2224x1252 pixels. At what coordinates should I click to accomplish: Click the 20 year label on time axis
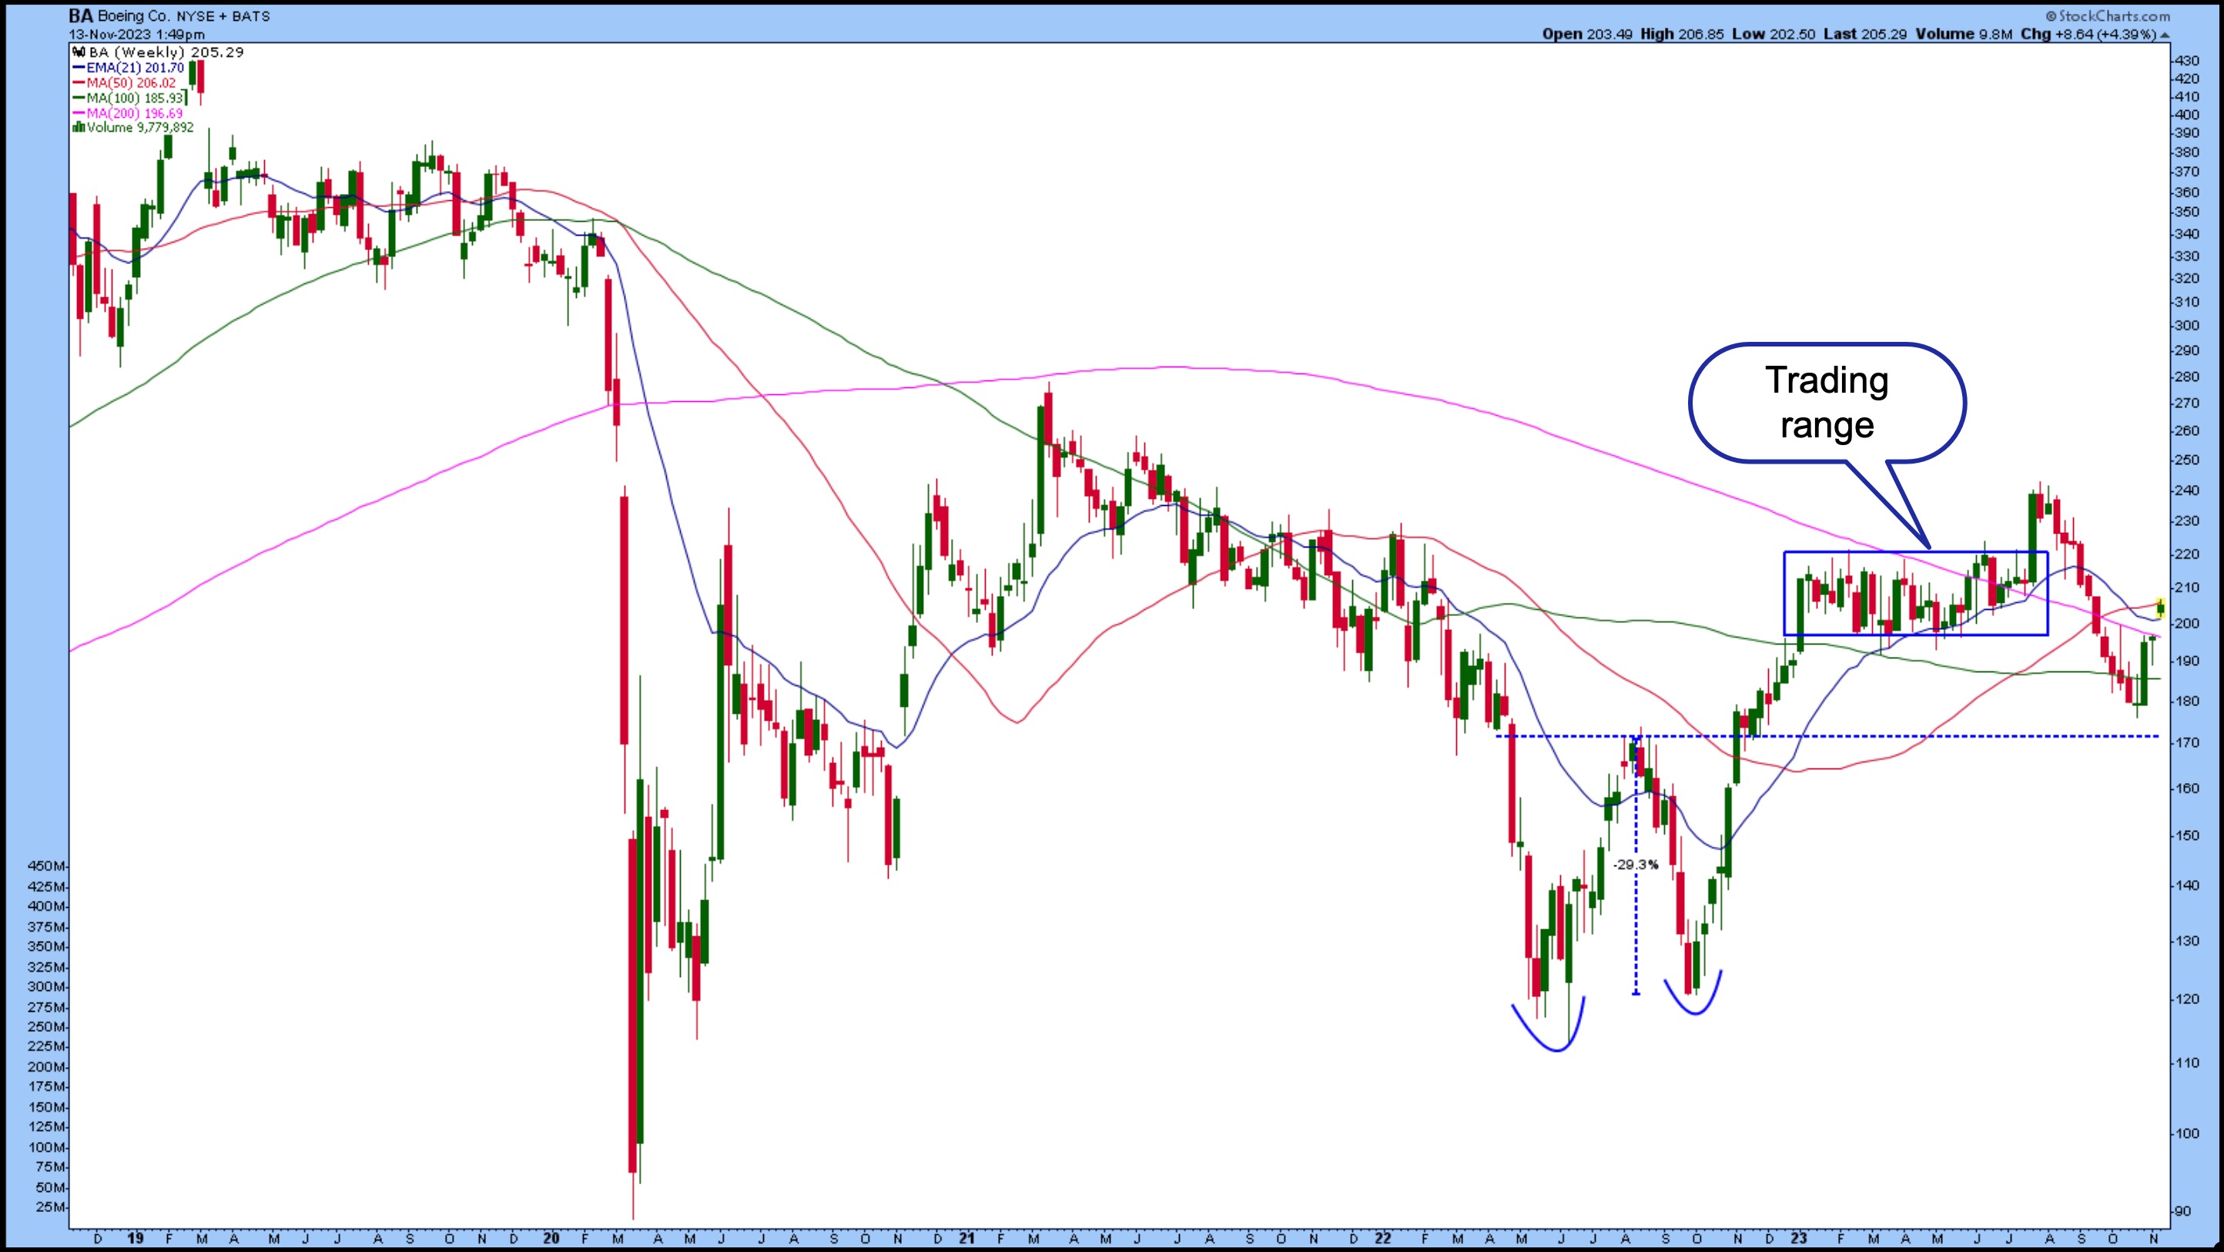point(551,1238)
